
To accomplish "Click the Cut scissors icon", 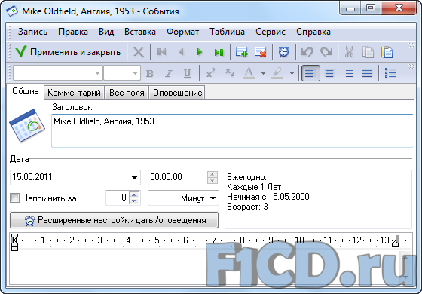I will point(349,52).
